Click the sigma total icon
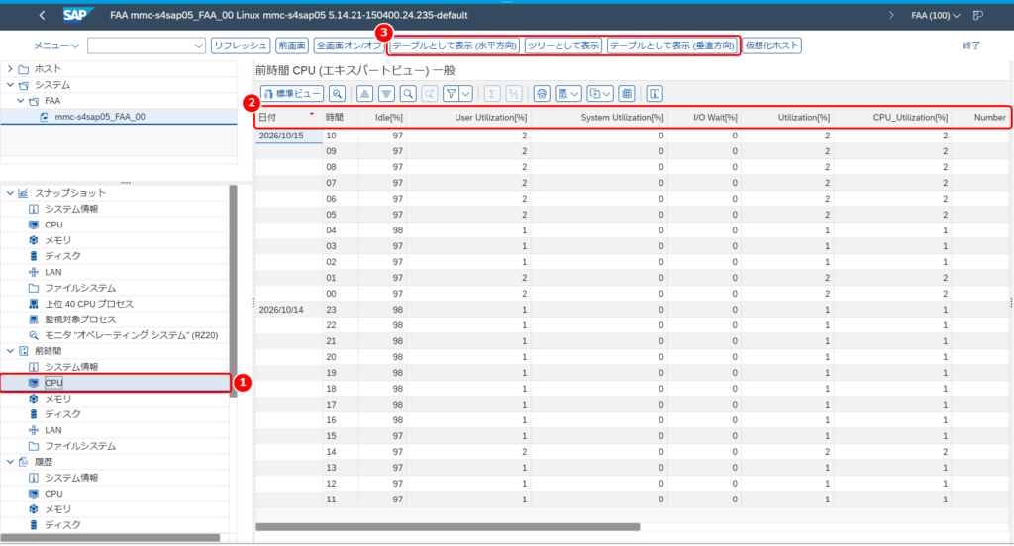The image size is (1014, 546). tap(491, 94)
